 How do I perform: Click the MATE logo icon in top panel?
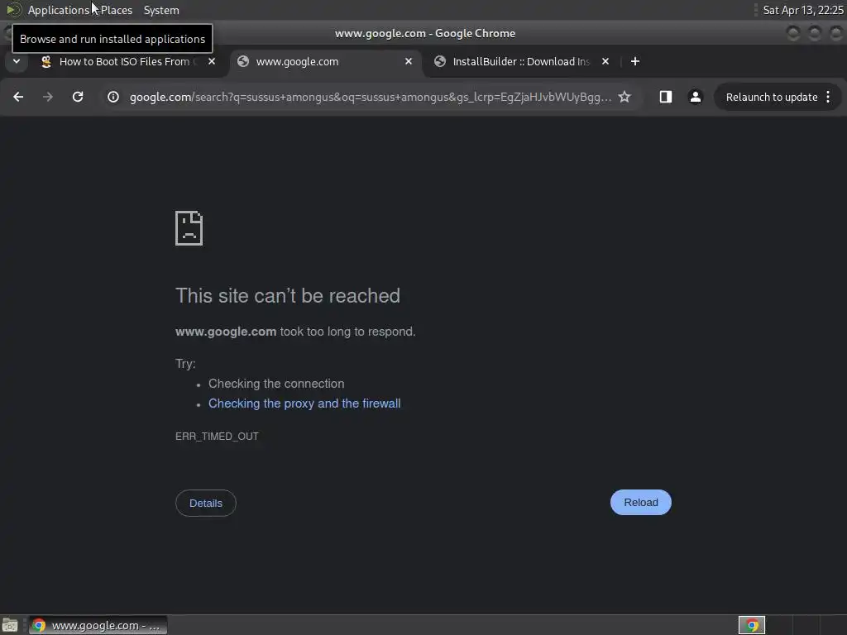point(13,10)
